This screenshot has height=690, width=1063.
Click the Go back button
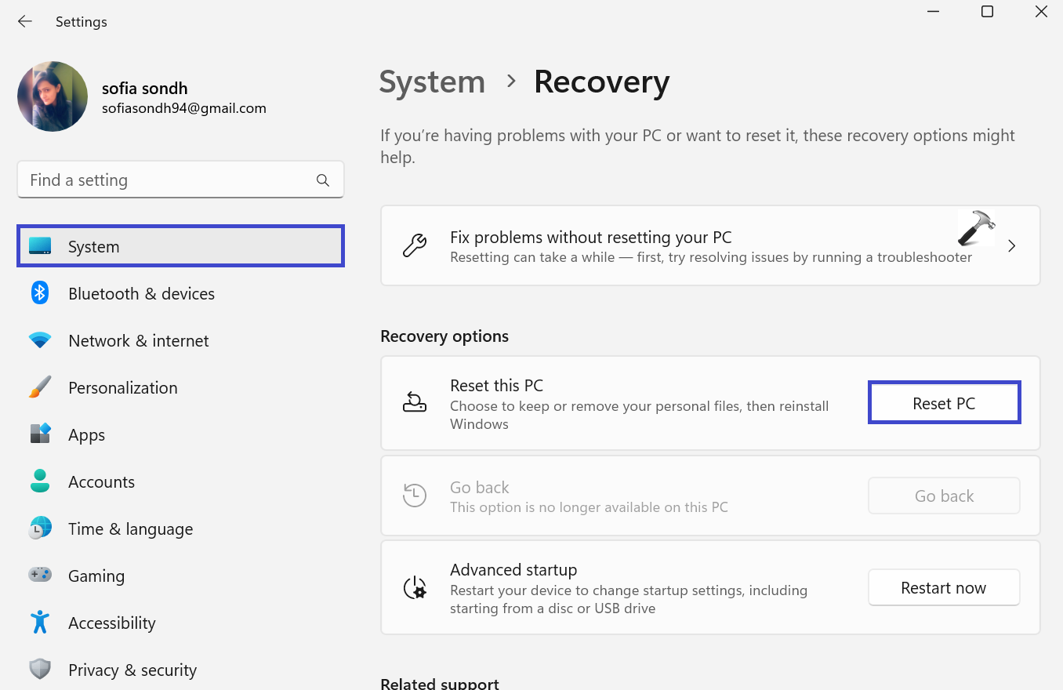[943, 496]
